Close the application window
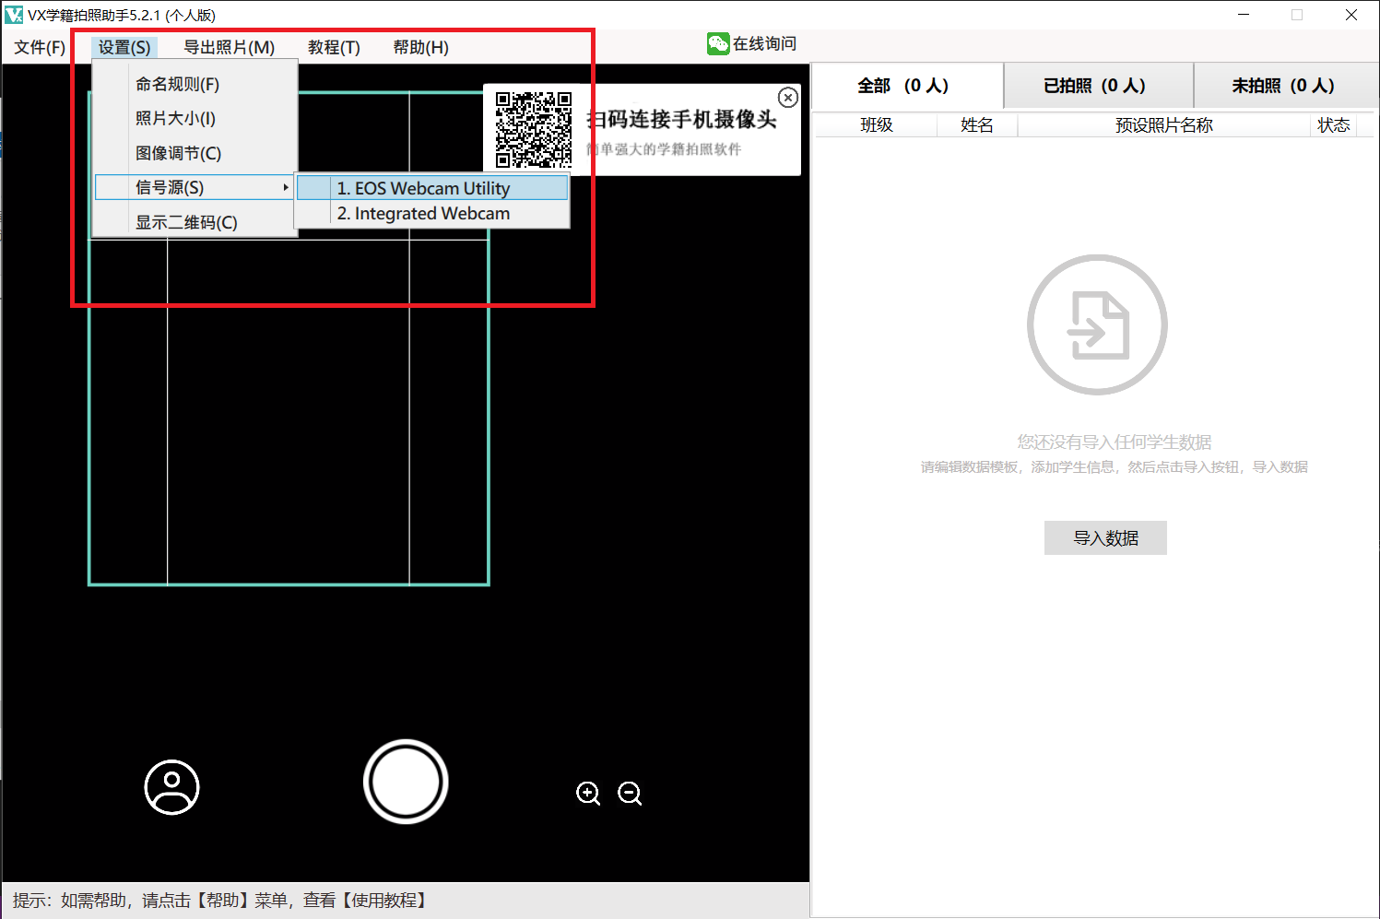 click(1351, 15)
